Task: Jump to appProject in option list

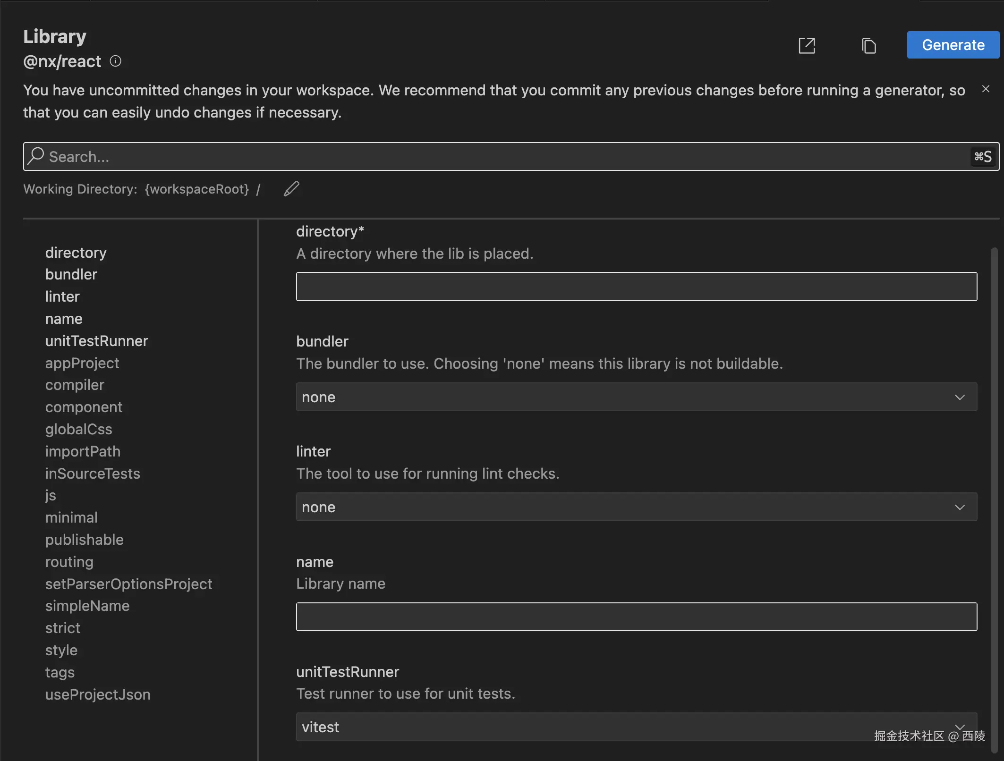Action: click(82, 363)
